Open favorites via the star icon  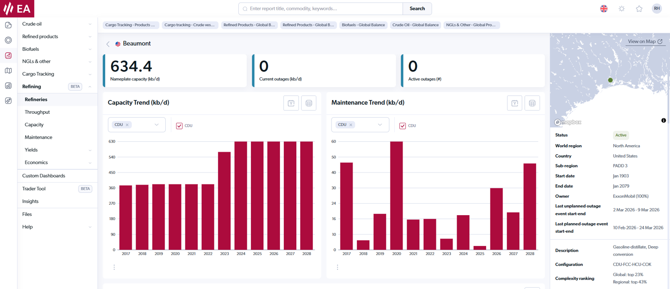(x=639, y=8)
